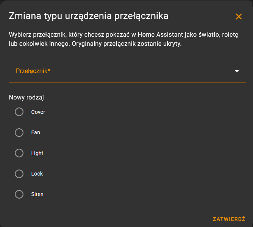The image size is (253, 227).
Task: Click the Fan option label
Action: click(36, 132)
